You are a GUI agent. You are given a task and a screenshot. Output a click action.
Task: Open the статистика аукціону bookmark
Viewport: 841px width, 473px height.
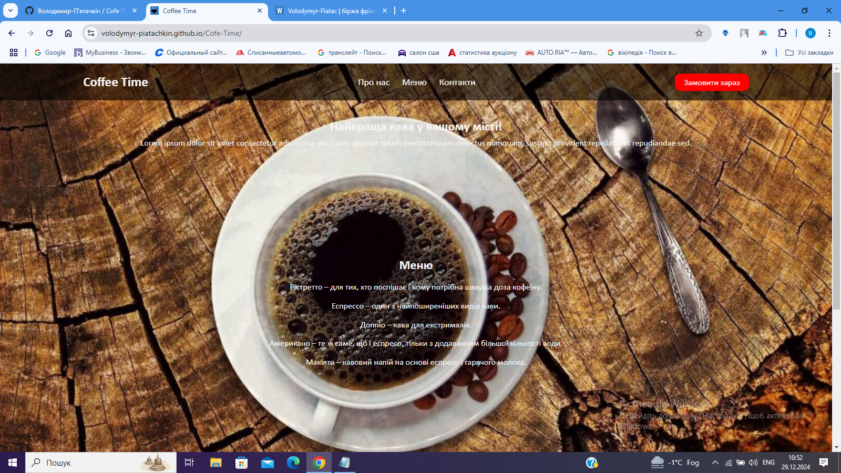[x=483, y=53]
